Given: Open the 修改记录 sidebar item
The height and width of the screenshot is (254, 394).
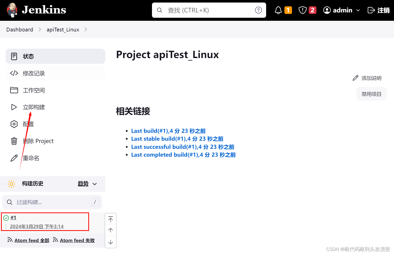Looking at the screenshot, I should [x=34, y=73].
